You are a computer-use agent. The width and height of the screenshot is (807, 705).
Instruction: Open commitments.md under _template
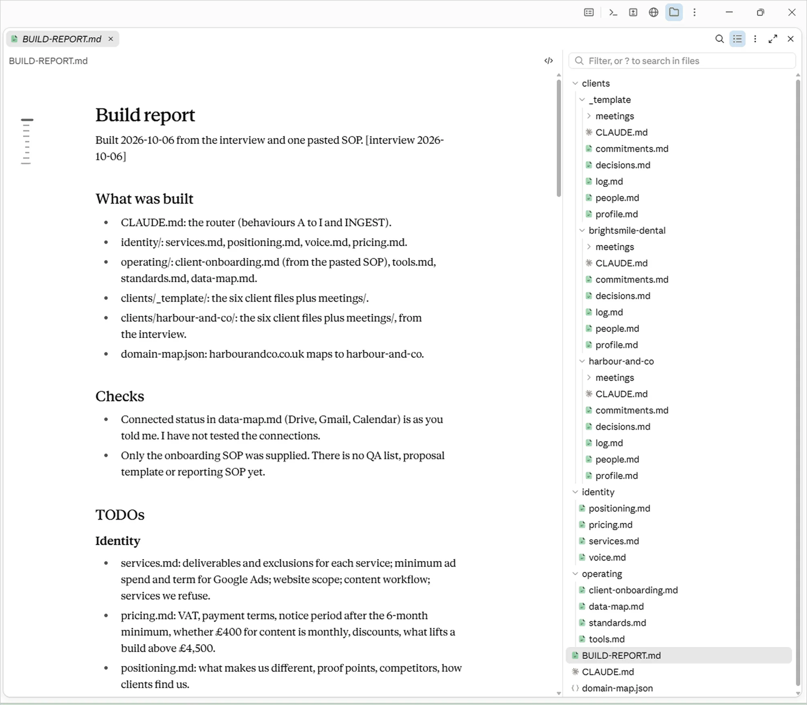pos(631,149)
